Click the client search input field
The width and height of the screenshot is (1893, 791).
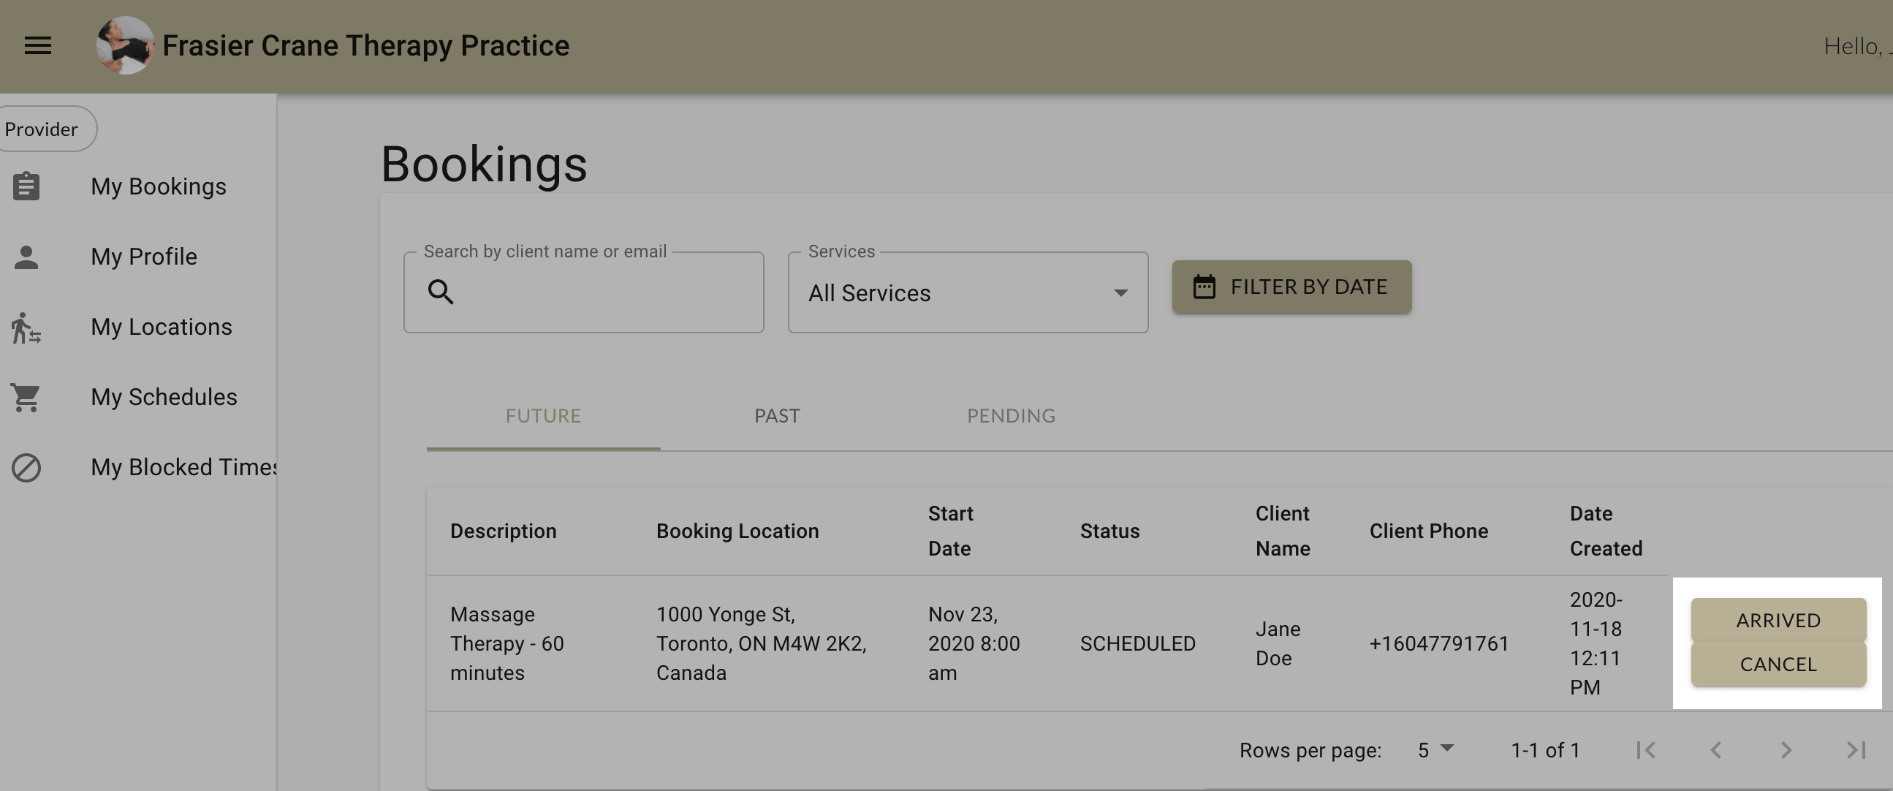coord(588,292)
